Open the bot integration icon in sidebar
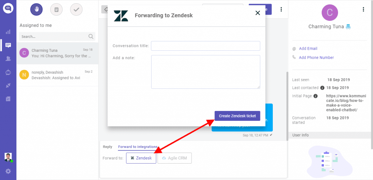 coord(8,73)
